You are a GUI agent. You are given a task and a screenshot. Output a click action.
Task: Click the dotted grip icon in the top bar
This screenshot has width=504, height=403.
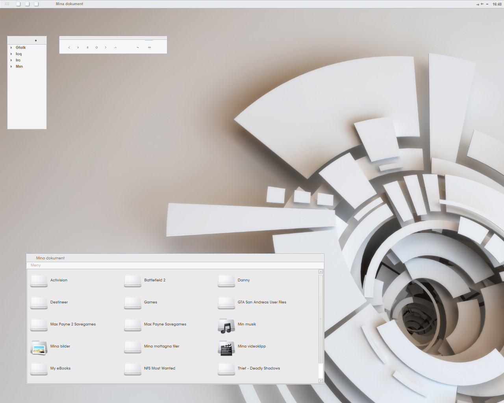[7, 4]
